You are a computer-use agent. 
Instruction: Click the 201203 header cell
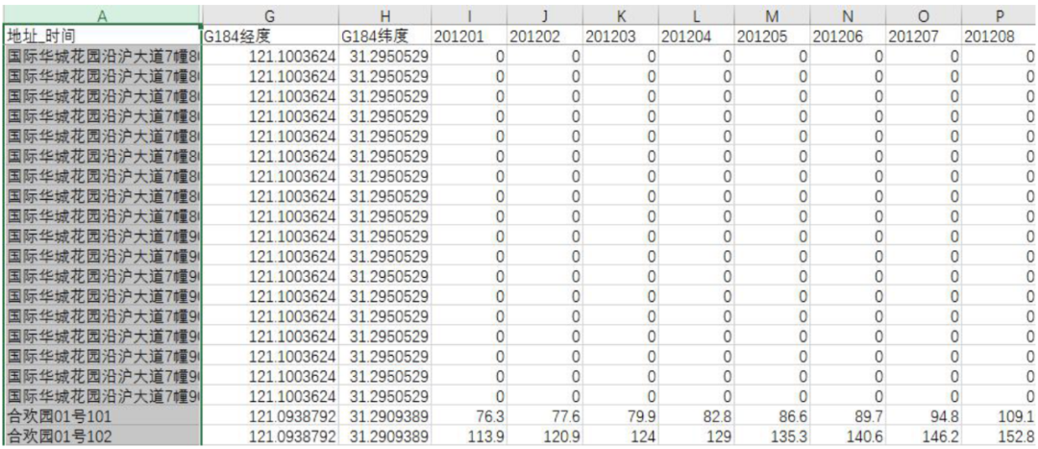click(x=621, y=36)
